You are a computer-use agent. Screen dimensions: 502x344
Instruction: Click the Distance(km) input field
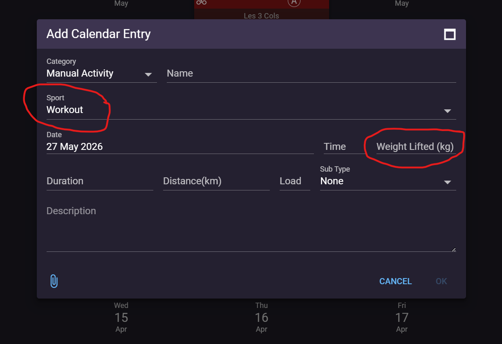(x=216, y=181)
